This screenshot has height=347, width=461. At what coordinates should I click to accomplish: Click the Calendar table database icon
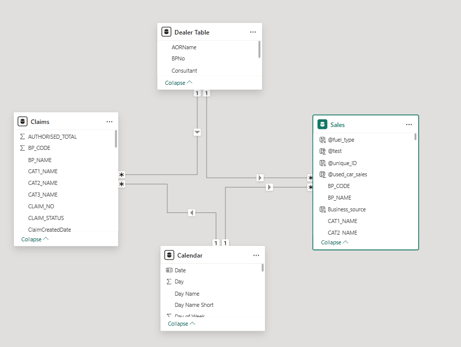coord(169,255)
